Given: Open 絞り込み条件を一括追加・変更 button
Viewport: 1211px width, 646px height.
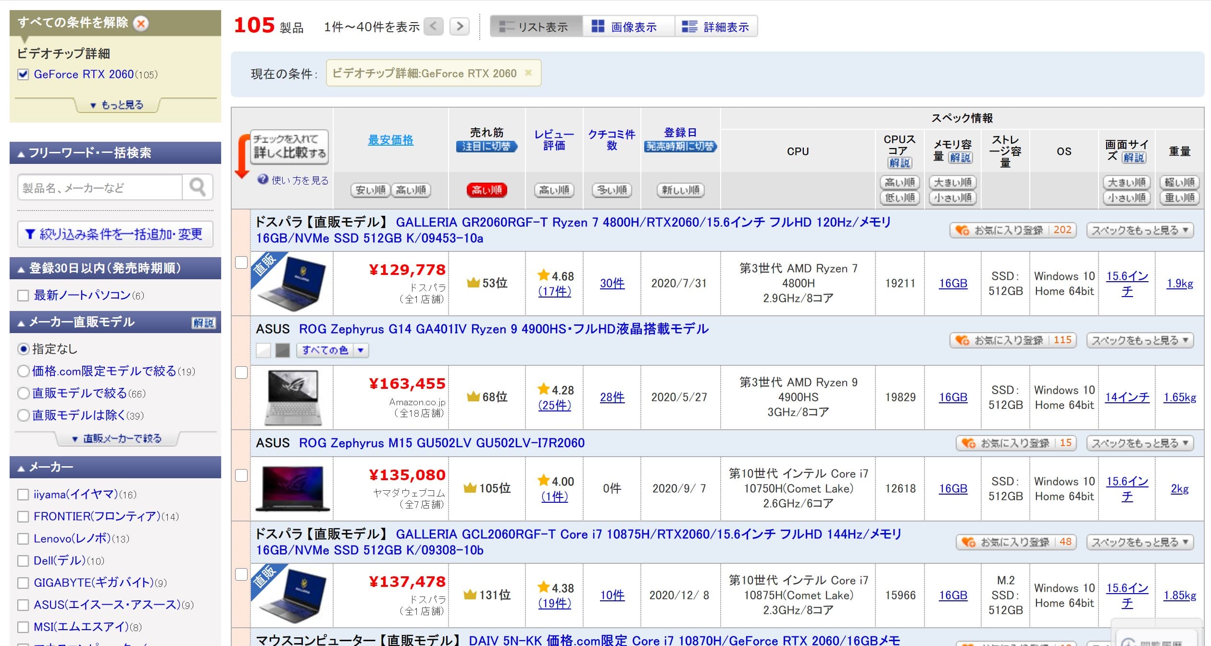Looking at the screenshot, I should click(115, 234).
